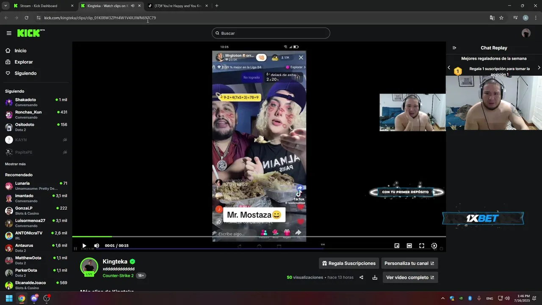542x305 pixels.
Task: Open Chrome three-dot menu
Action: coord(536,18)
